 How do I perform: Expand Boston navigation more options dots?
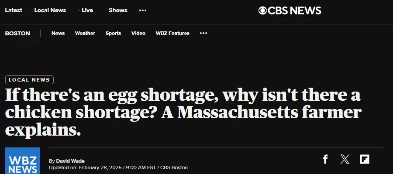pyautogui.click(x=203, y=33)
